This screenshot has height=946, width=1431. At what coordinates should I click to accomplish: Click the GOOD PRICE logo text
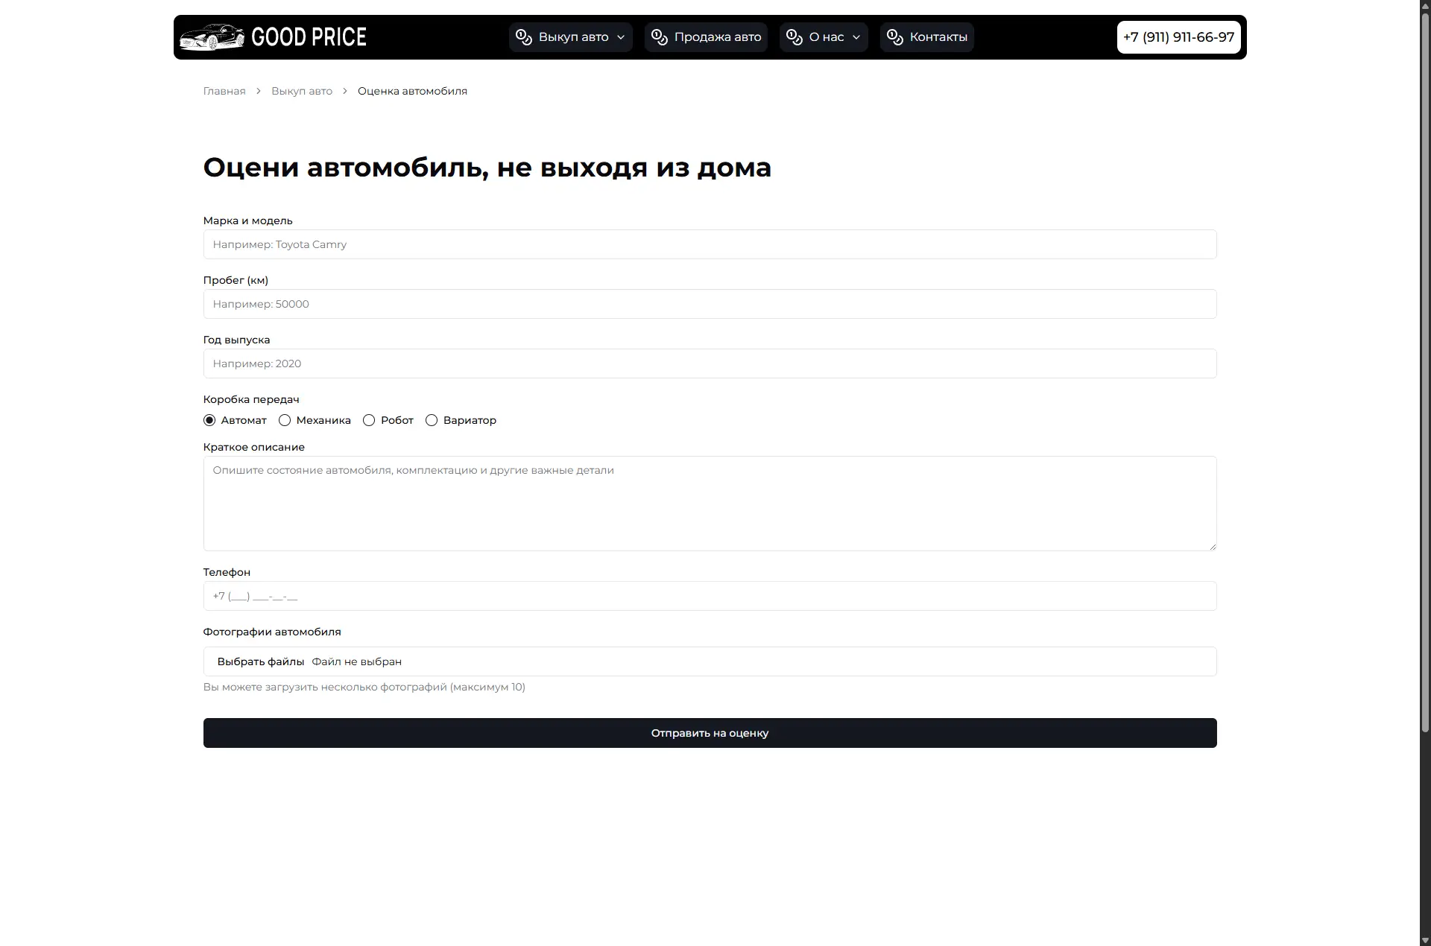[309, 37]
